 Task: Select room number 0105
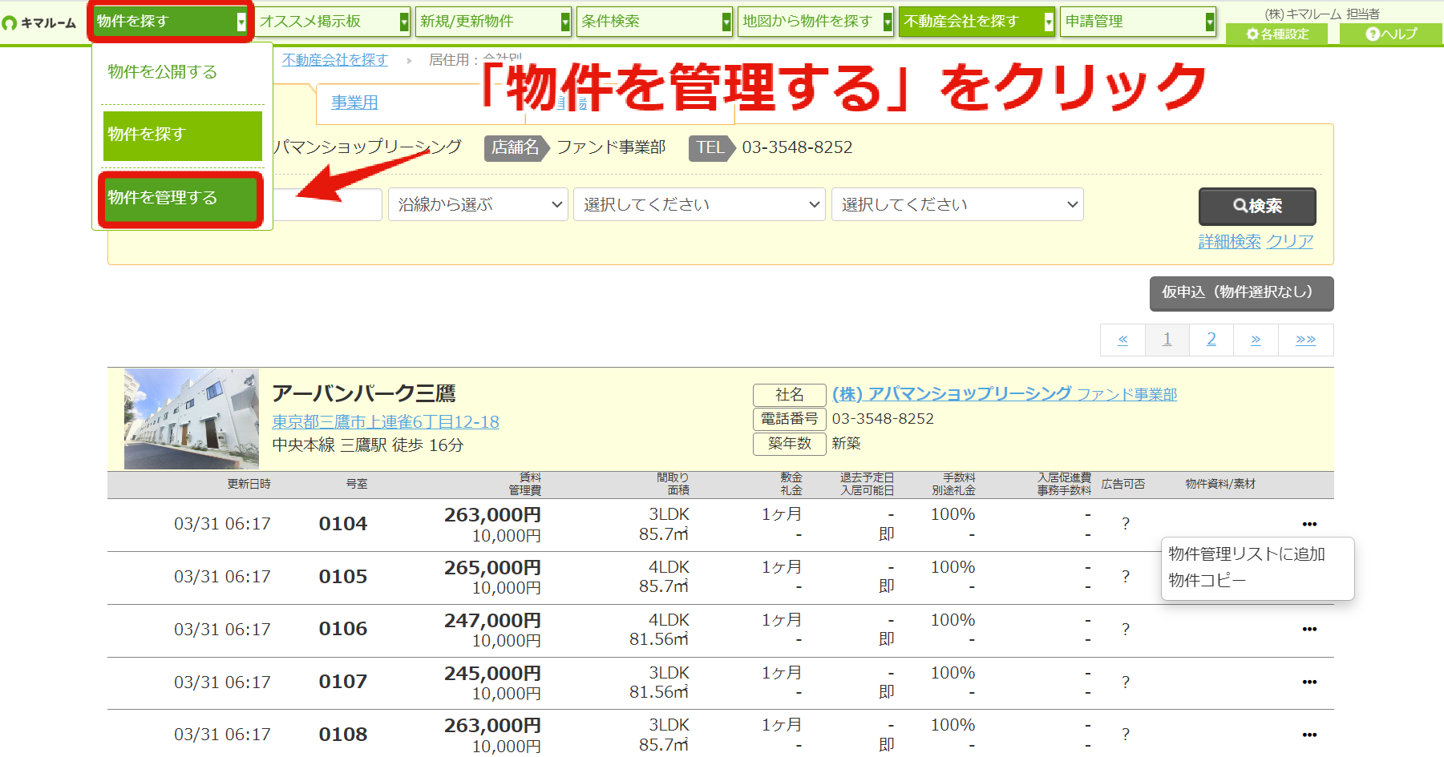point(343,577)
